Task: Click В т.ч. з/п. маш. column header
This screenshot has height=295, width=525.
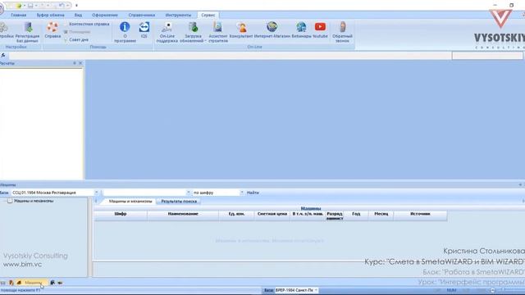Action: (308, 216)
